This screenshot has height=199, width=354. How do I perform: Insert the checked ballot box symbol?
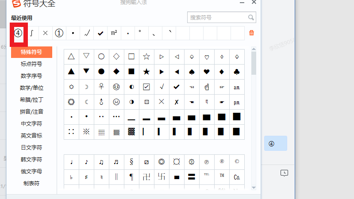click(146, 87)
